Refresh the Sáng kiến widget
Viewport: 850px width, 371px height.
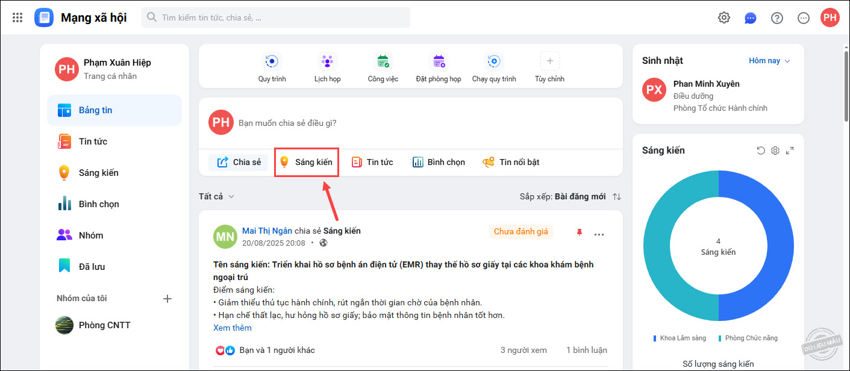point(761,151)
